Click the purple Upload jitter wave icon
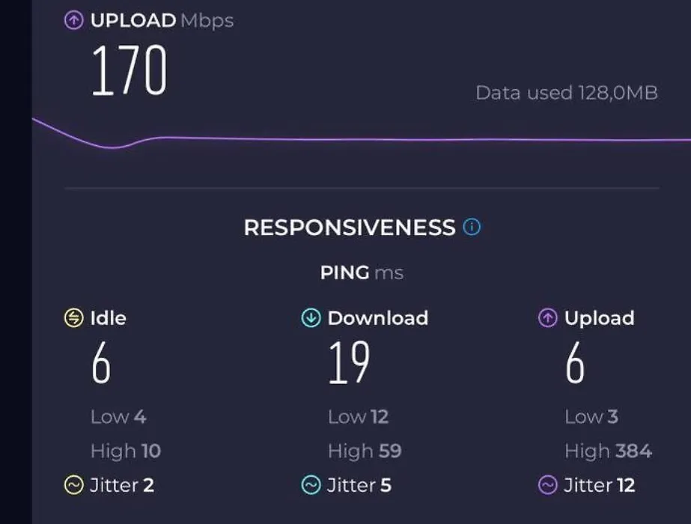 pos(548,485)
